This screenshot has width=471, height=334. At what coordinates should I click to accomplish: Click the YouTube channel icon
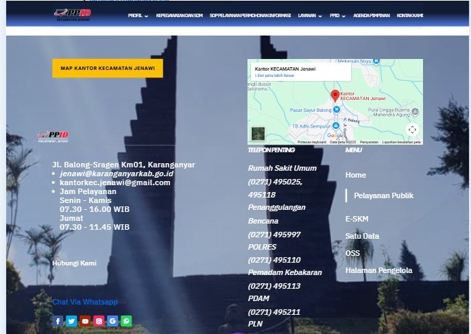point(85,321)
